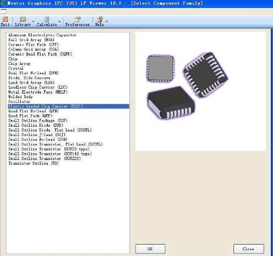Screen dimensions: 273x256
Task: Select Small Outline Transistor (SOT143 type)
Action: [x=50, y=154]
